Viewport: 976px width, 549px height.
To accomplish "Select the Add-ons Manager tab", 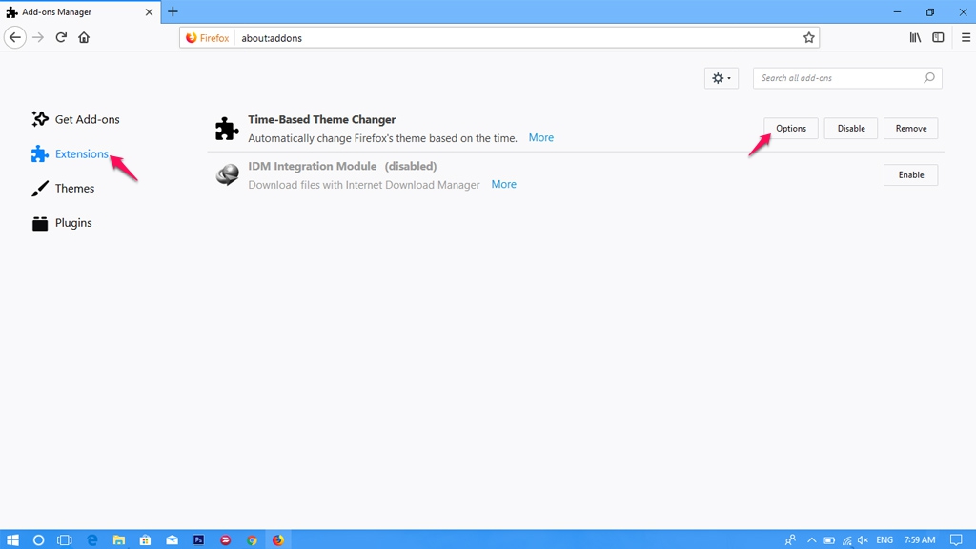I will tap(80, 11).
